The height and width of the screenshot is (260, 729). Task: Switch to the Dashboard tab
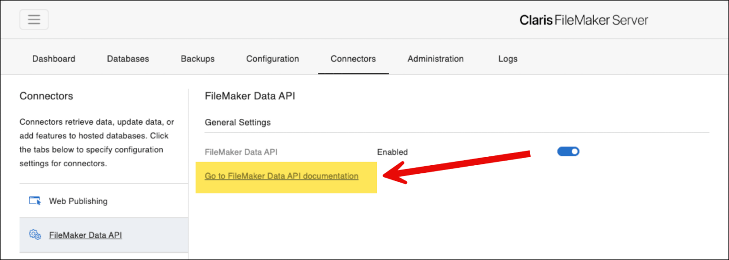click(54, 59)
